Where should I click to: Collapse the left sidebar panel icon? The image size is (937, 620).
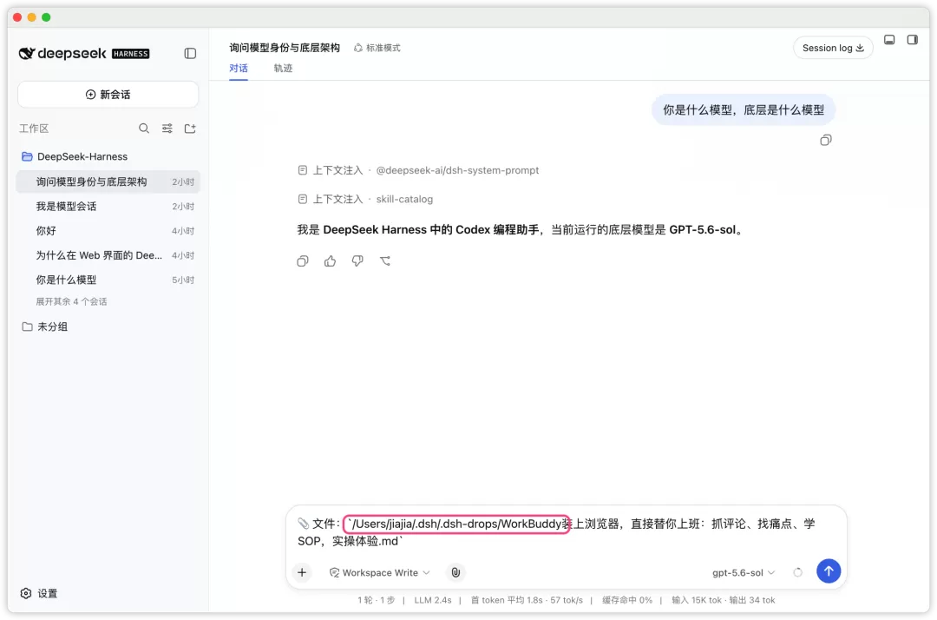pos(190,53)
